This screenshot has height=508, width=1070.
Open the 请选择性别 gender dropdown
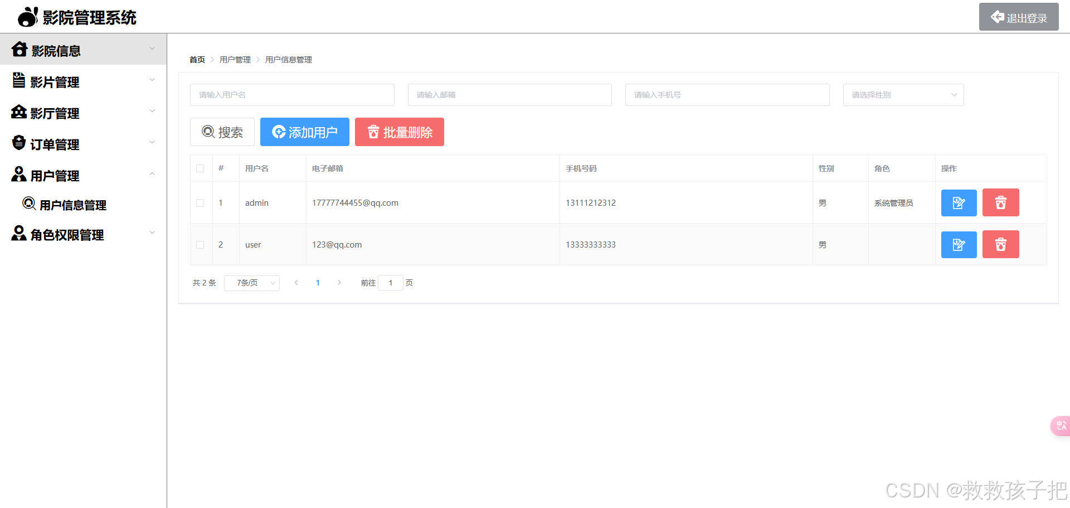[x=903, y=95]
